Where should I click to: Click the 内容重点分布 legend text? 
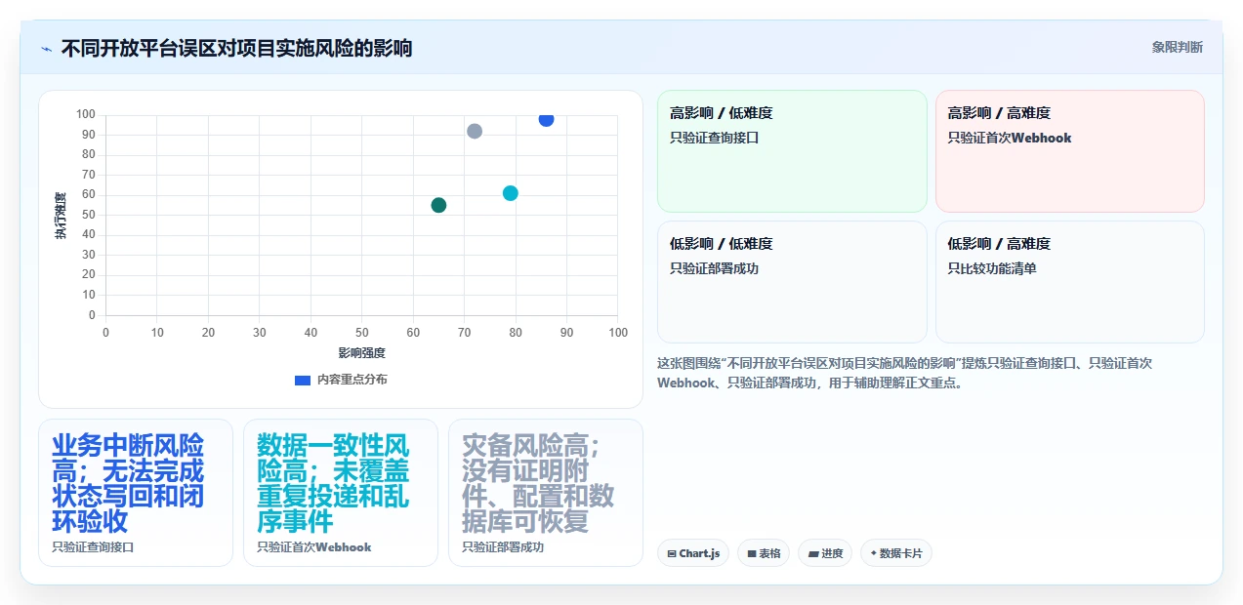(352, 380)
